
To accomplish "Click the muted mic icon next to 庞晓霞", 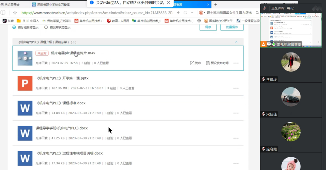I will coord(263,149).
